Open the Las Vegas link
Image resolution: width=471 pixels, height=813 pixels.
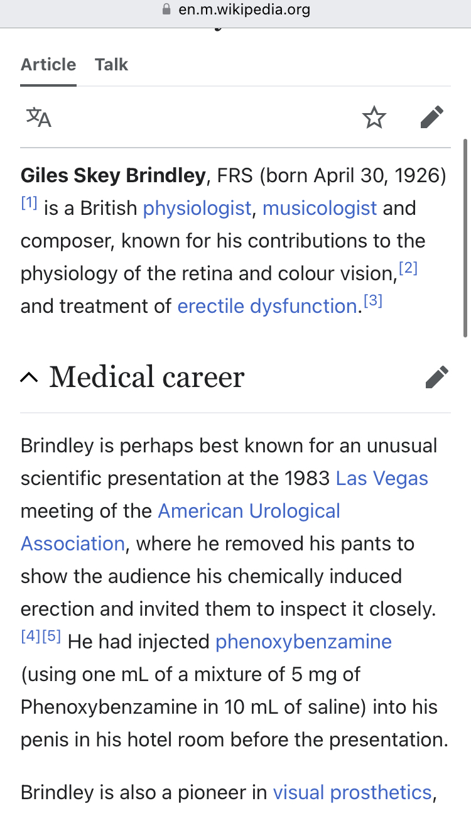click(x=382, y=478)
